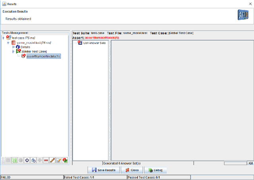Screen dimensions: 254x180
Task: Click the progress bar beside Kill
Action: [x=235, y=163]
